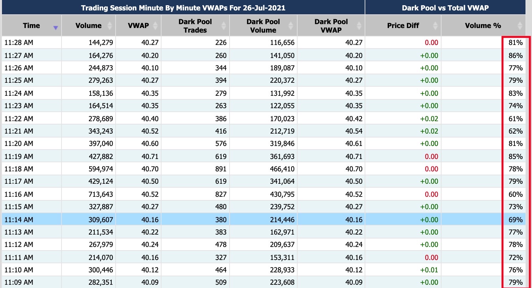This screenshot has height=288, width=532.
Task: Click the dark pool VWAP value 40.61
Action: click(x=354, y=143)
